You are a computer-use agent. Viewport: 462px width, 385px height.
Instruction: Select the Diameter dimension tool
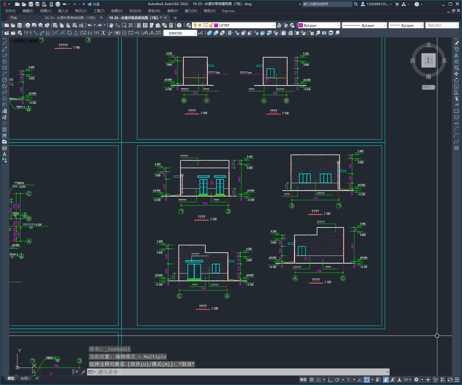[69, 33]
